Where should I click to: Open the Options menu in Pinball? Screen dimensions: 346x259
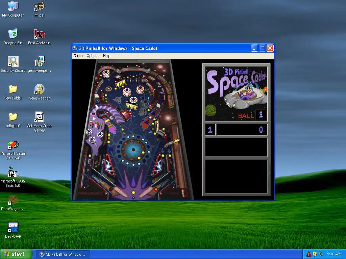(x=93, y=56)
